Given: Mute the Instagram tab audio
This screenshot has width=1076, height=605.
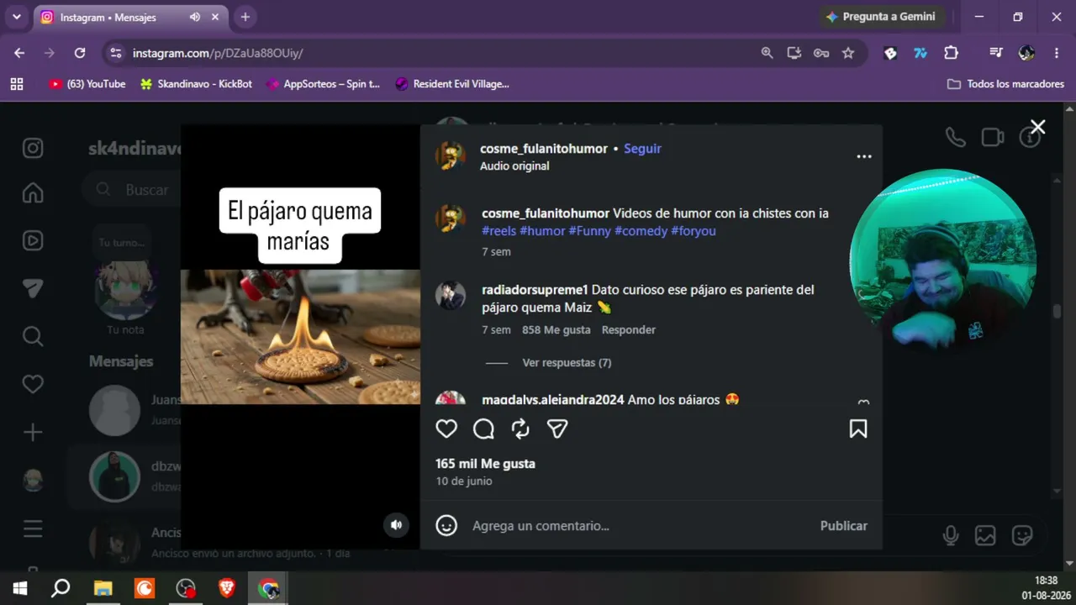Looking at the screenshot, I should coord(195,17).
